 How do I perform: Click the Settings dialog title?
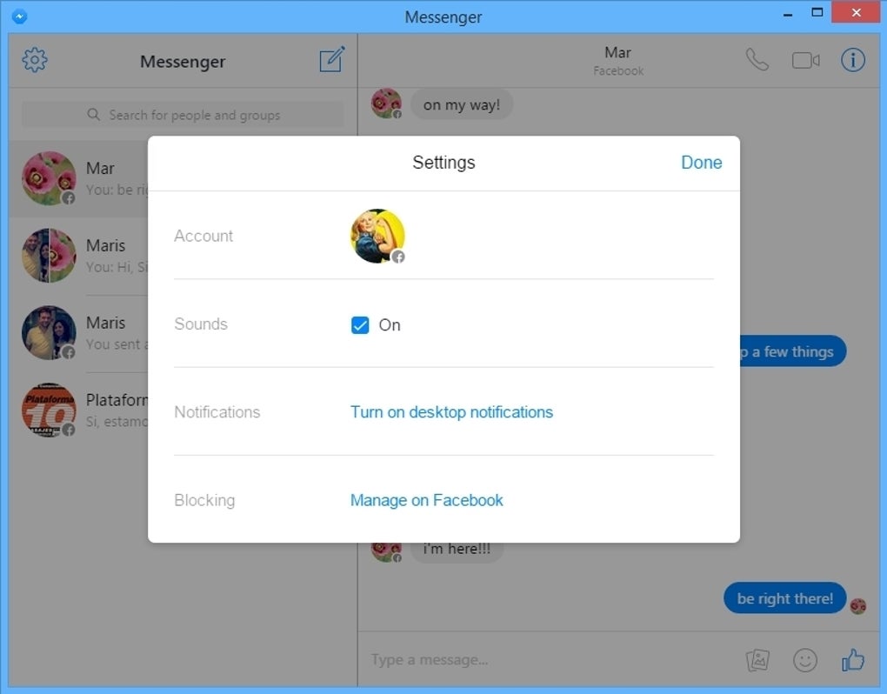point(443,163)
